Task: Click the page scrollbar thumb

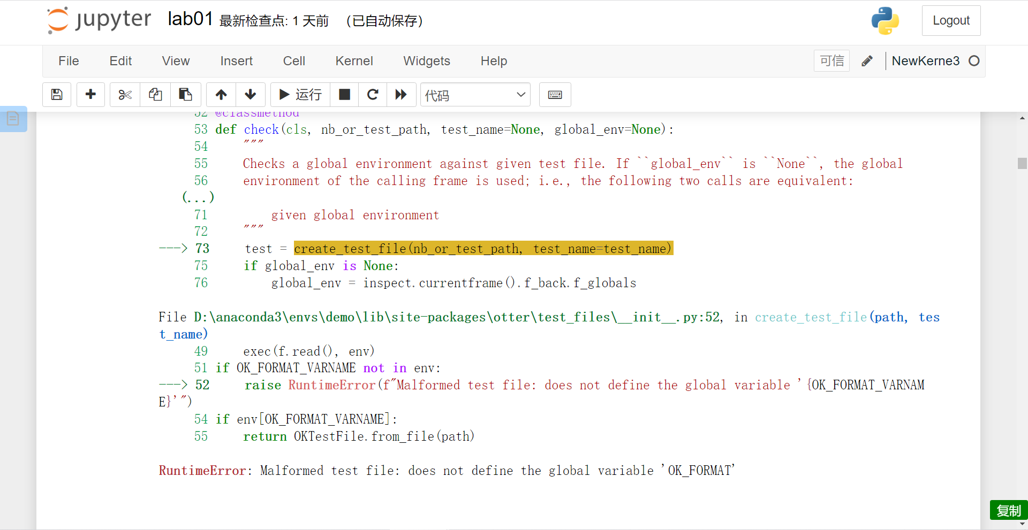Action: pyautogui.click(x=1022, y=163)
